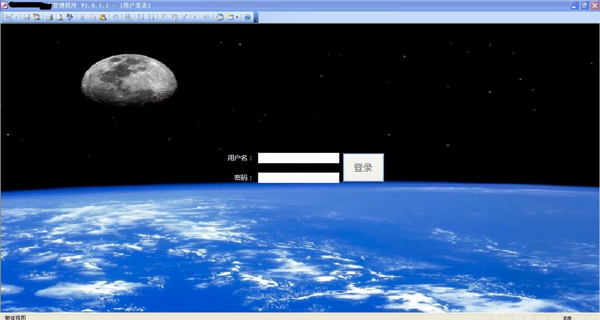This screenshot has width=600, height=320.
Task: Click the Apply Filter funnel icon
Action: (184, 17)
